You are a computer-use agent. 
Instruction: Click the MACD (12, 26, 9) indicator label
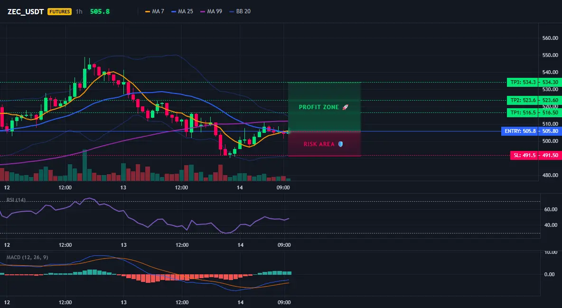click(x=27, y=257)
